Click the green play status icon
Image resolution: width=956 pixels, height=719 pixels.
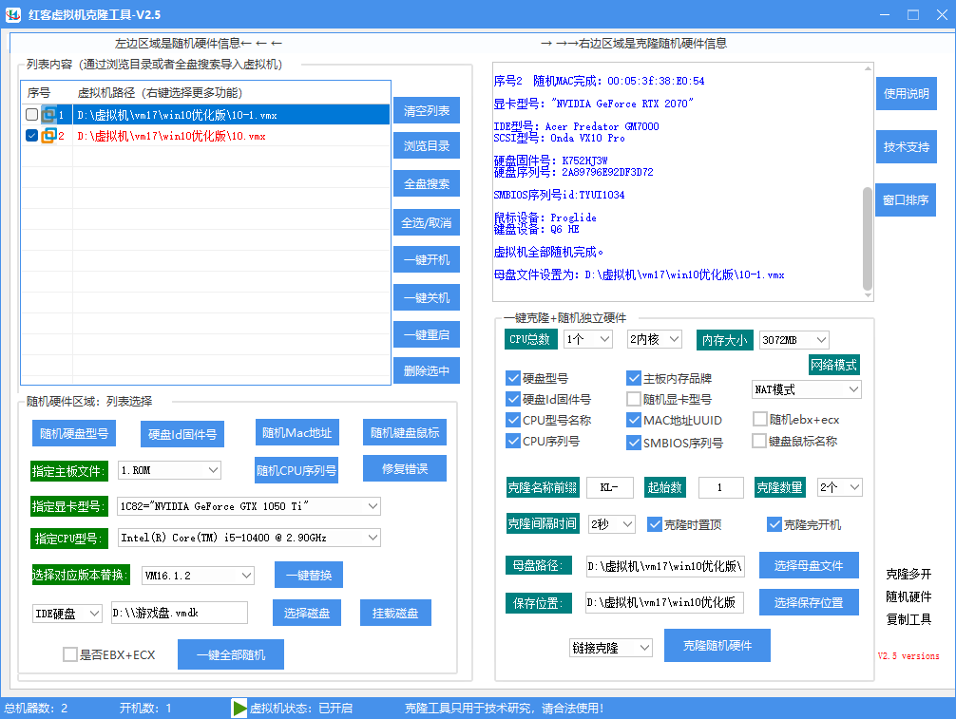[x=239, y=708]
